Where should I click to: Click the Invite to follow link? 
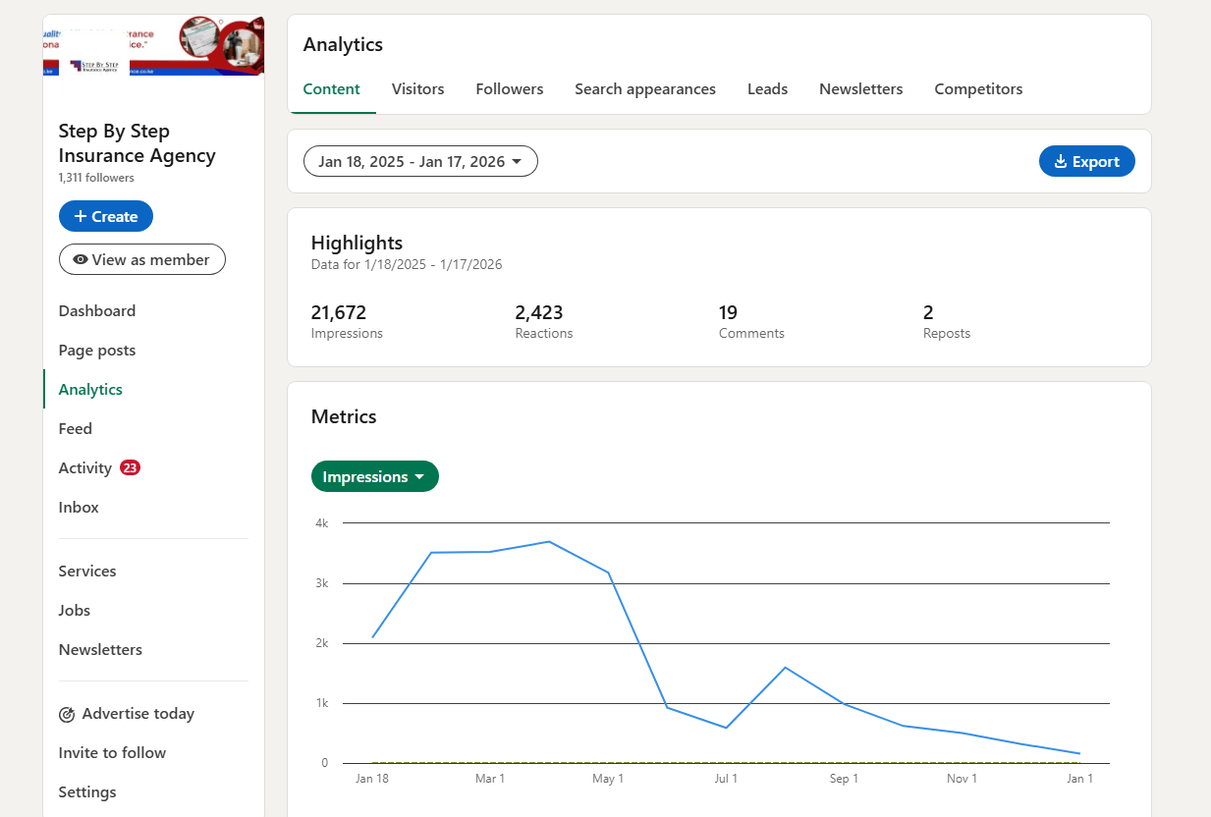pos(112,752)
